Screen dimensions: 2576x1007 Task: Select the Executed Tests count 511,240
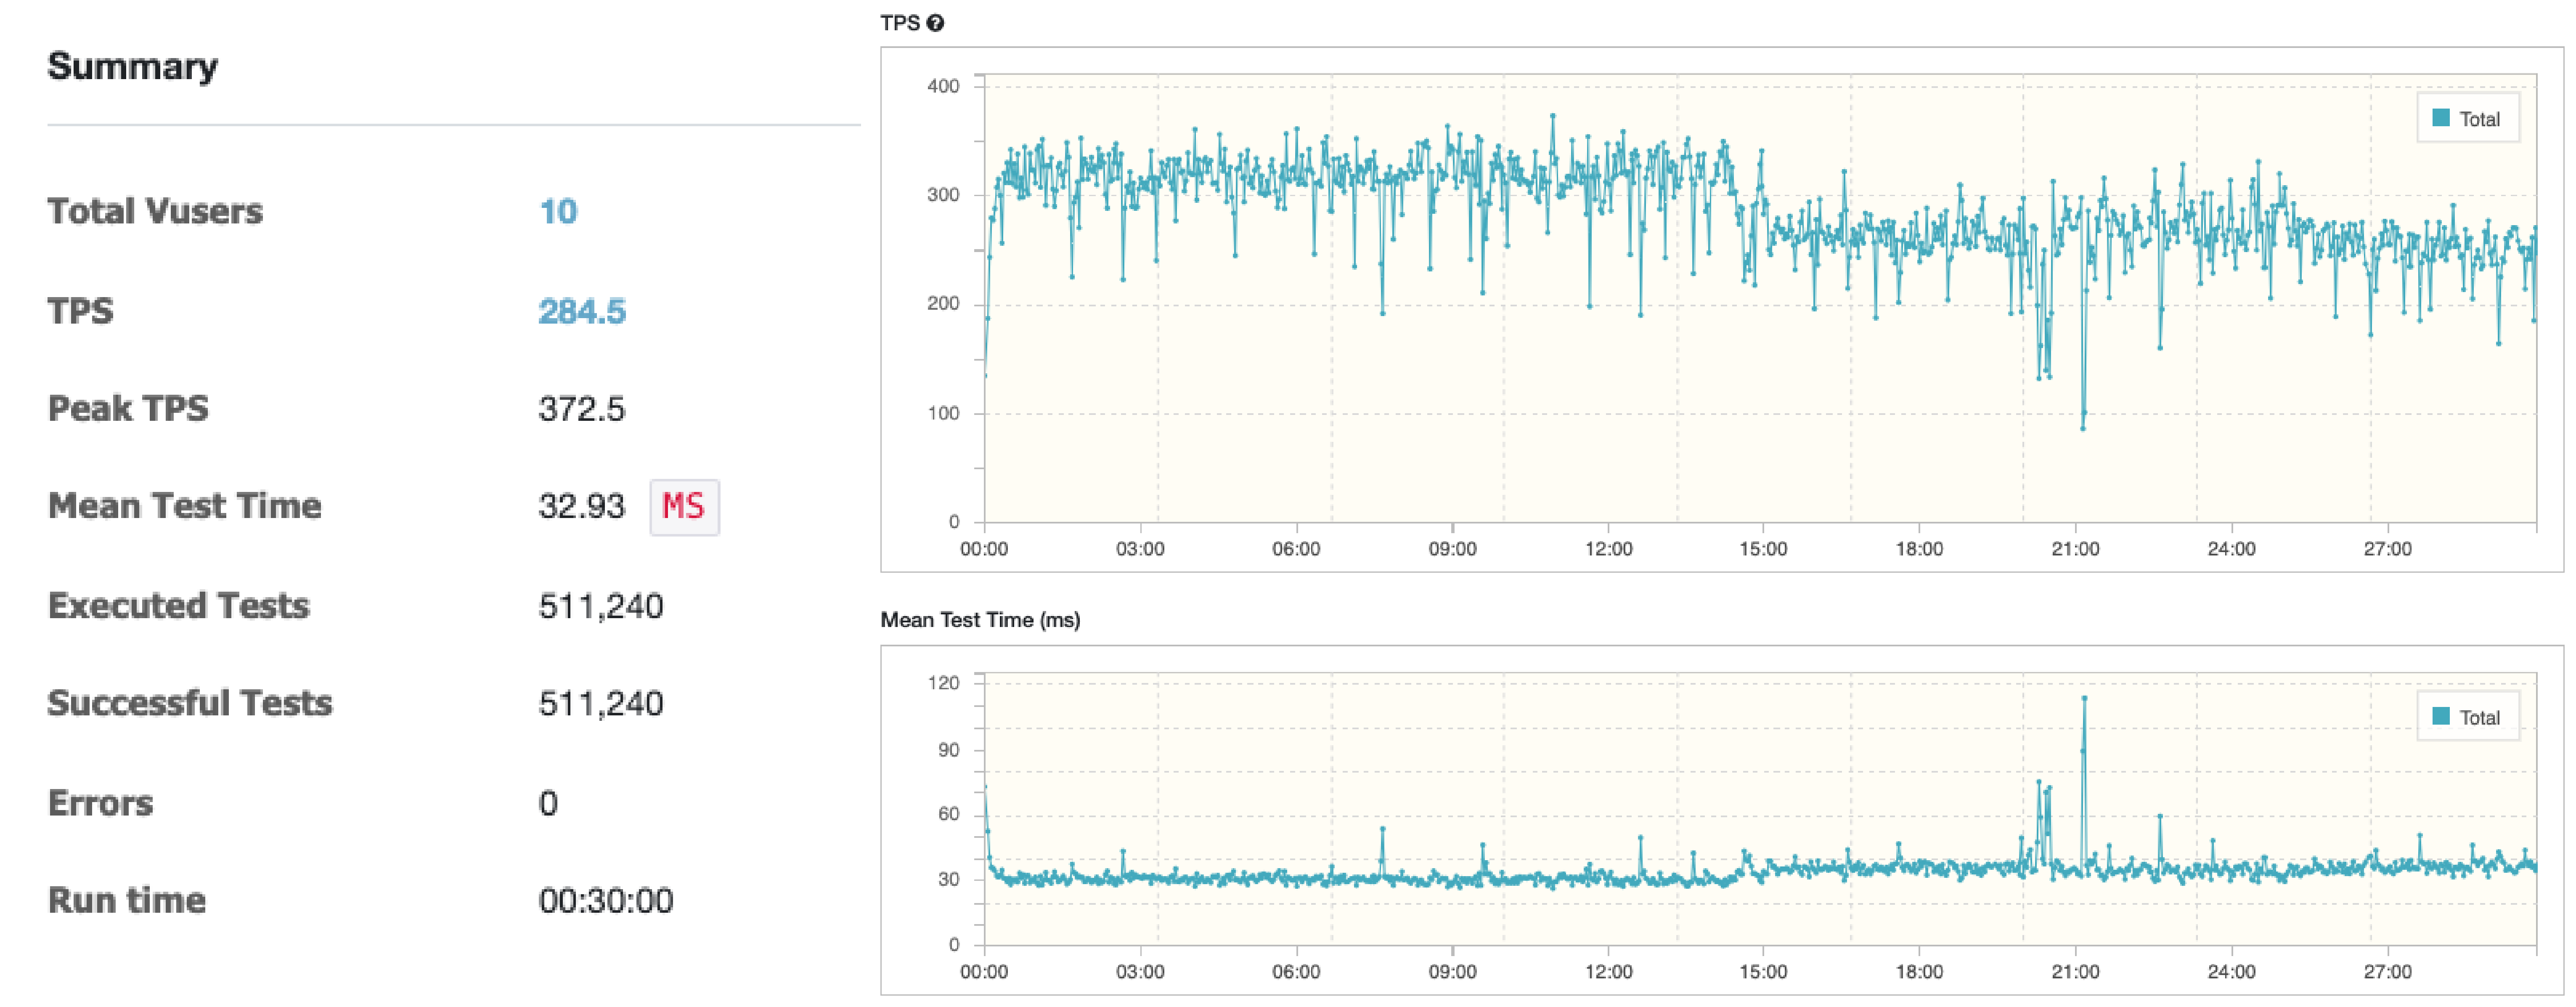[x=601, y=606]
